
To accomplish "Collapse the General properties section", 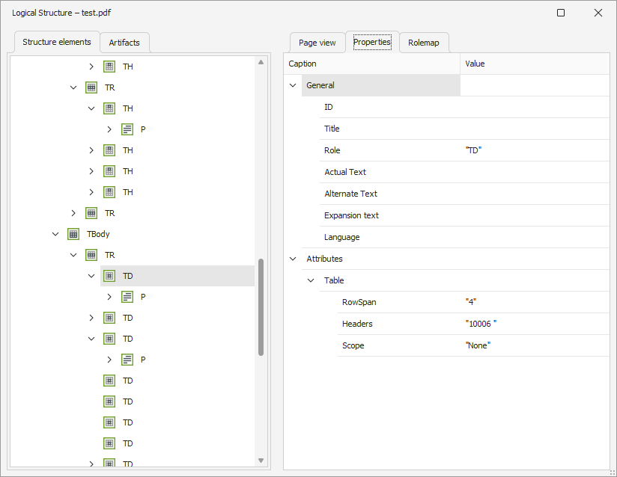I will 293,86.
